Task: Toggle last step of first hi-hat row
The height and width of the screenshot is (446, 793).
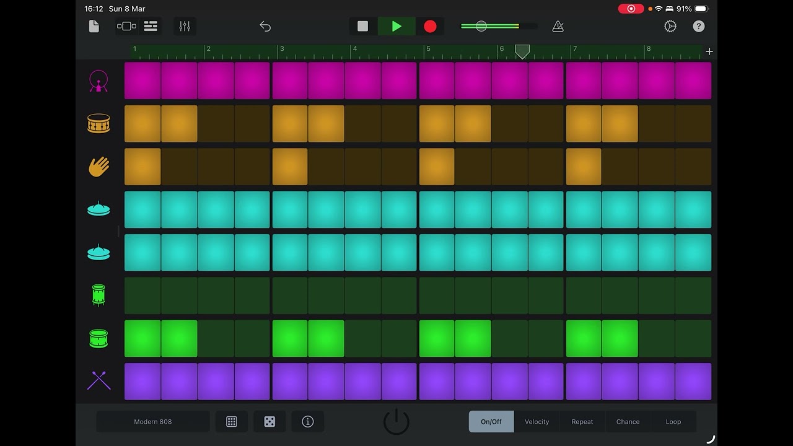Action: click(693, 209)
